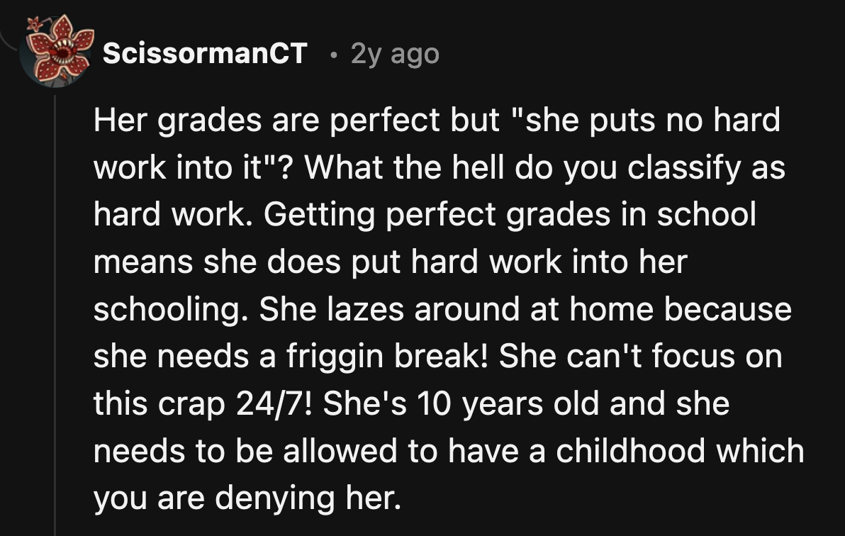Viewport: 845px width, 536px height.
Task: Open the ScissormanCT username profile link
Action: 205,53
